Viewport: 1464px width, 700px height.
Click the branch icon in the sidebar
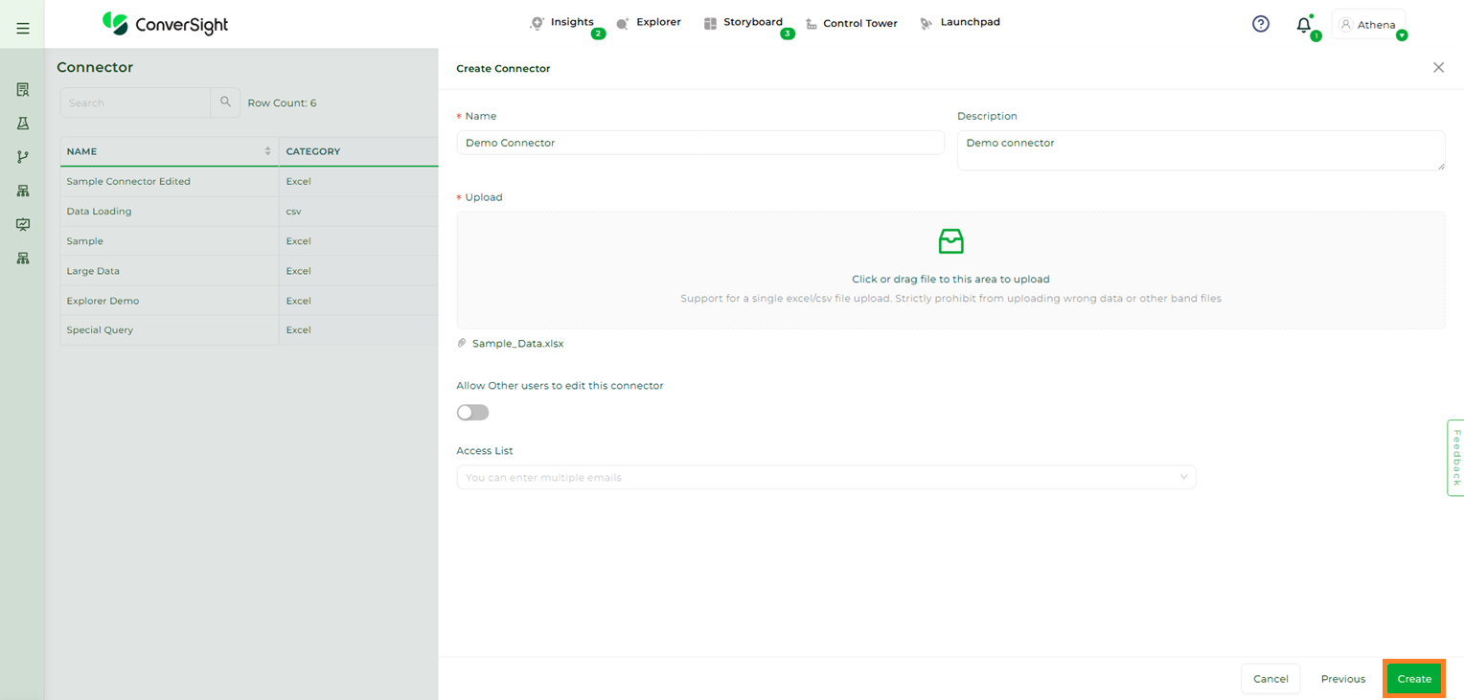[23, 157]
